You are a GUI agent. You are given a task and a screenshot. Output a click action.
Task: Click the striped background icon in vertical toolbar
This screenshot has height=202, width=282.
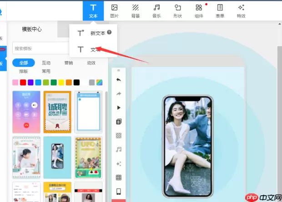pos(119,135)
